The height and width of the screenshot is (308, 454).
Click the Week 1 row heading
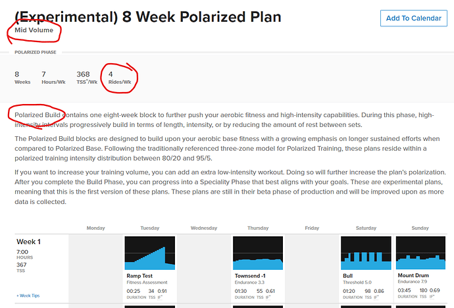(28, 242)
